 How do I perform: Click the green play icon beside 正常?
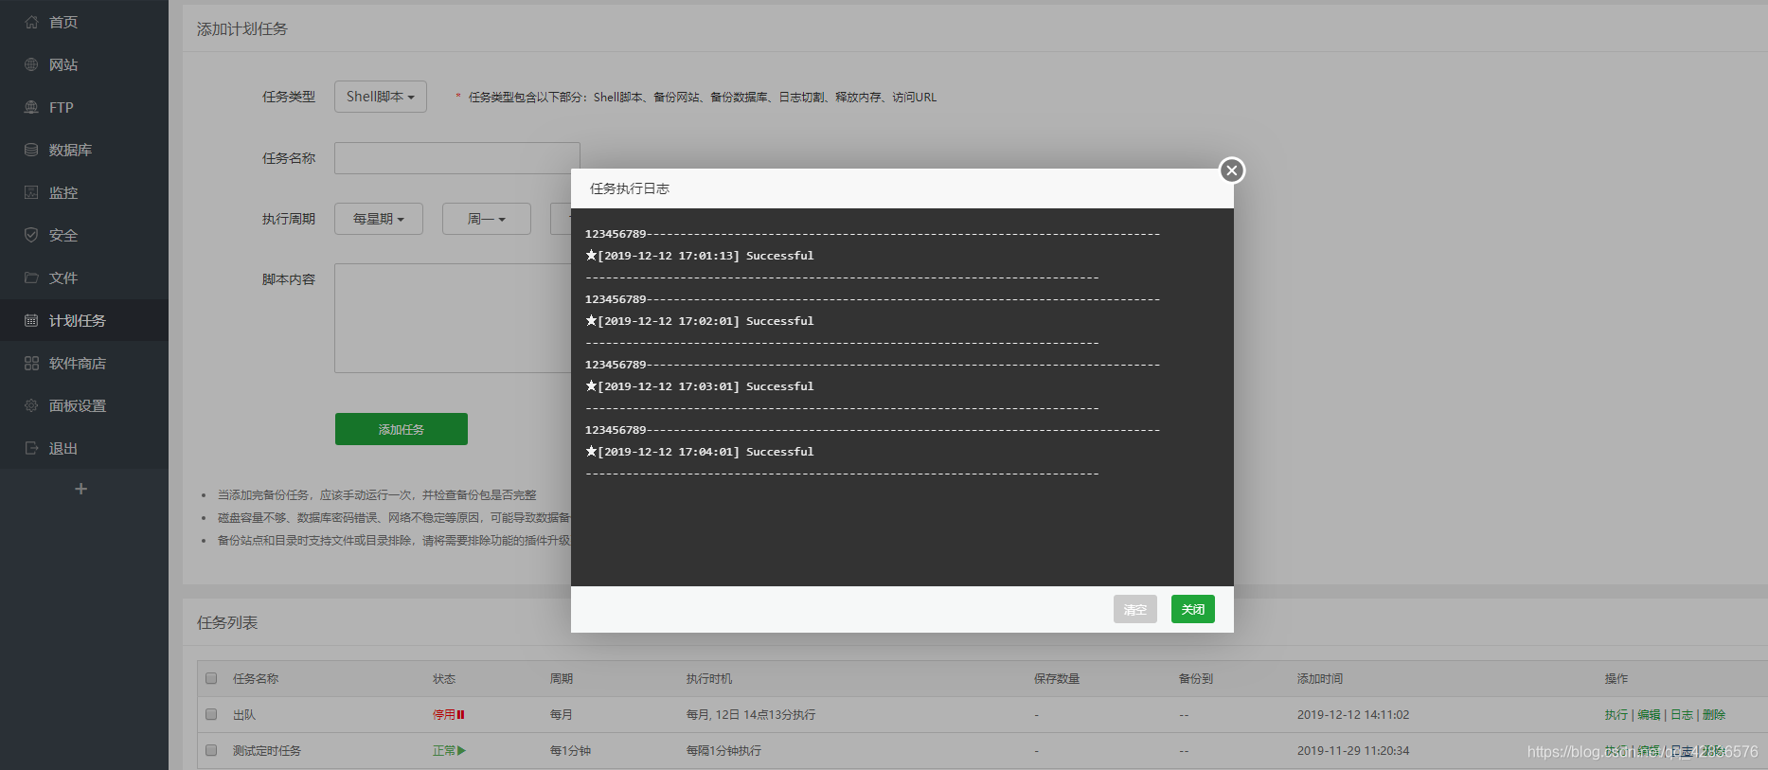[x=461, y=751]
